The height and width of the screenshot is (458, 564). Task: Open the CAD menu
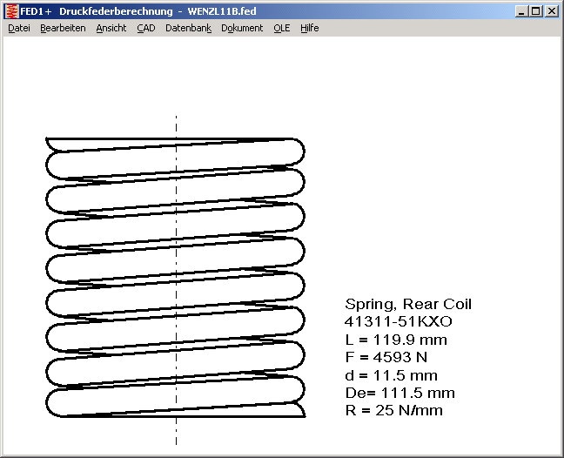point(146,28)
